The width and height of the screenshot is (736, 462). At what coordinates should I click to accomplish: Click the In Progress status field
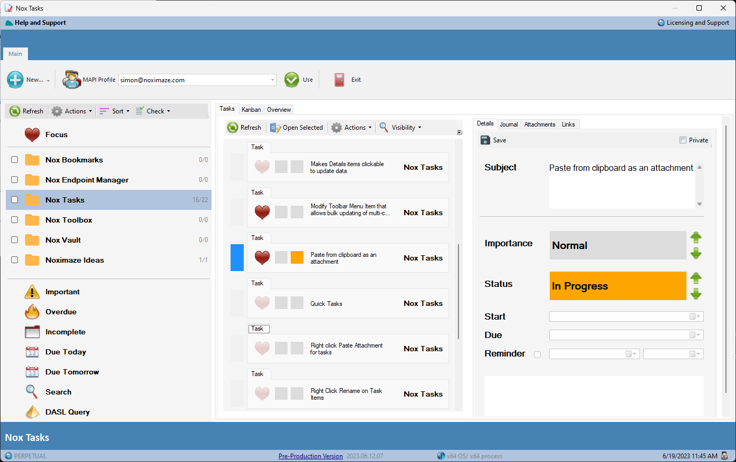(x=618, y=286)
